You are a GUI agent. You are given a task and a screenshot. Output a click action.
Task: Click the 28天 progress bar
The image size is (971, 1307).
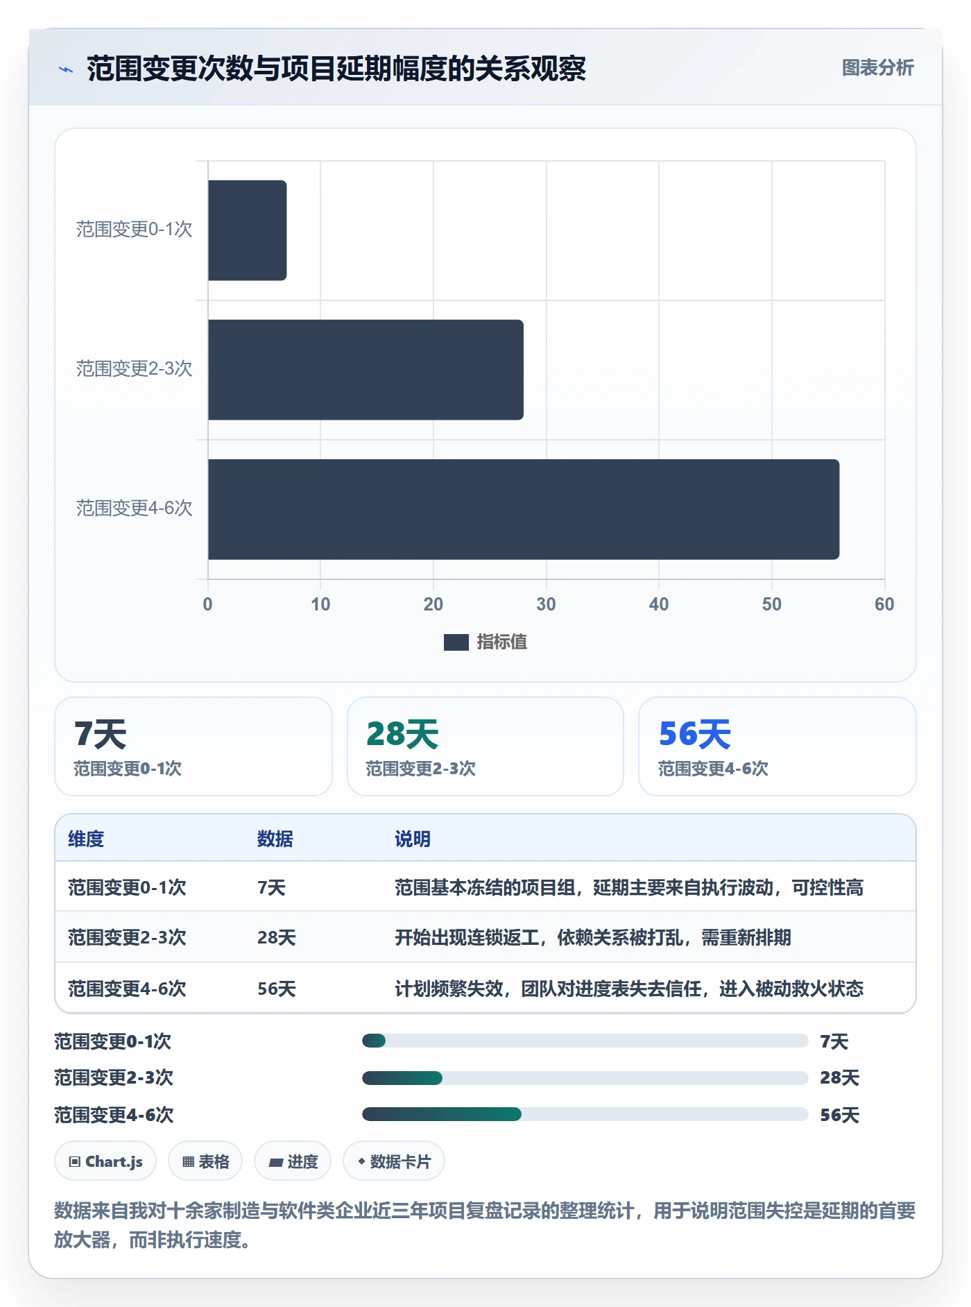pos(585,1077)
